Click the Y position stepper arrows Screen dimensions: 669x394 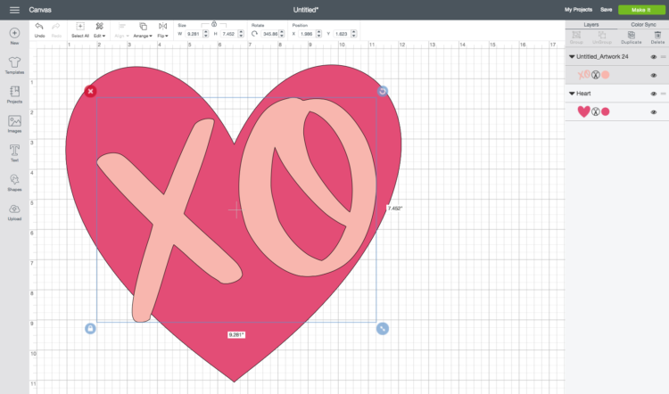[x=353, y=34]
